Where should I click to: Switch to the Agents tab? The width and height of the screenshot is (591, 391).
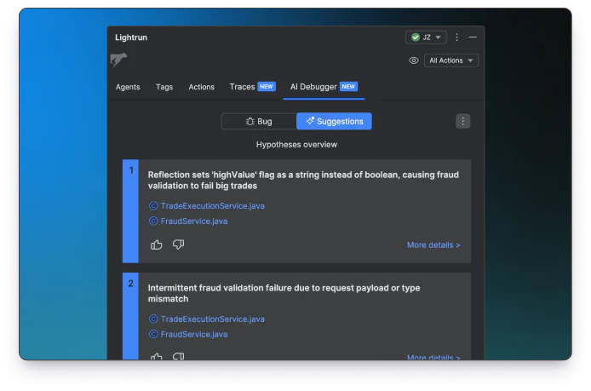coord(128,87)
